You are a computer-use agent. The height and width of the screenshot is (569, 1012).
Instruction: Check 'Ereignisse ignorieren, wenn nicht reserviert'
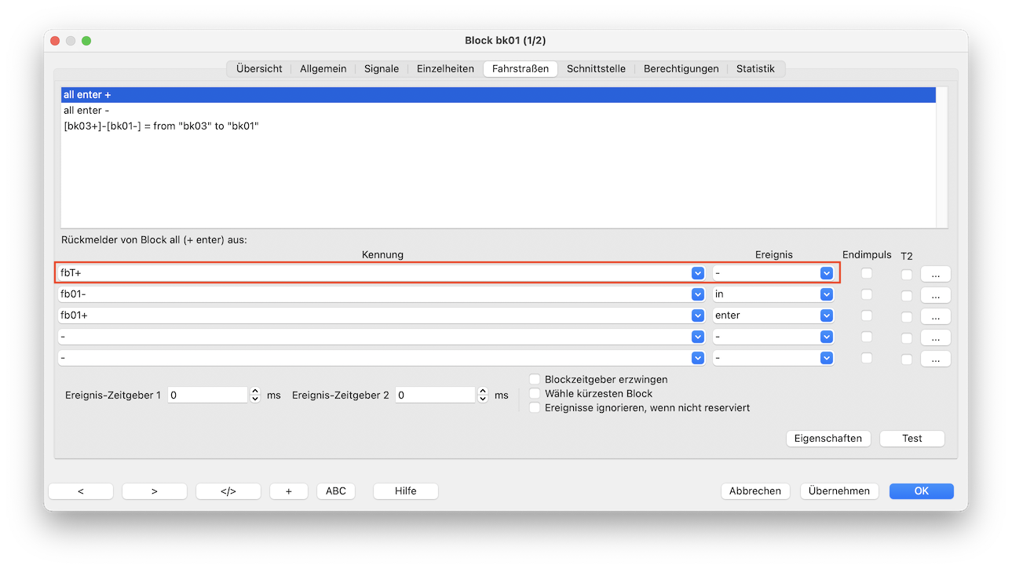click(535, 408)
